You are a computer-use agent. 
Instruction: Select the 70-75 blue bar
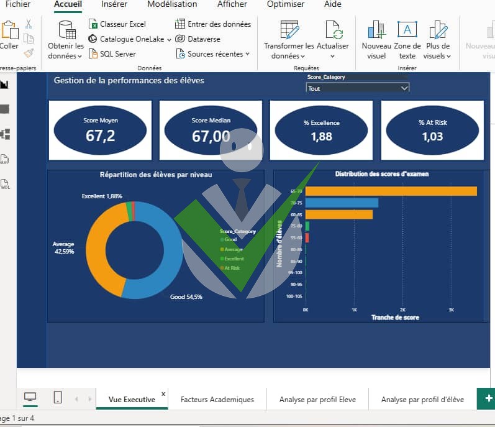342,203
